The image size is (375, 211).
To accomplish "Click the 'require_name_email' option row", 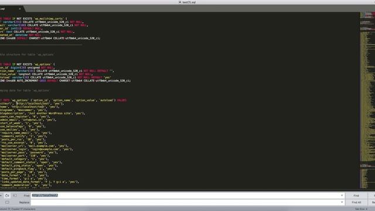I will (26, 133).
